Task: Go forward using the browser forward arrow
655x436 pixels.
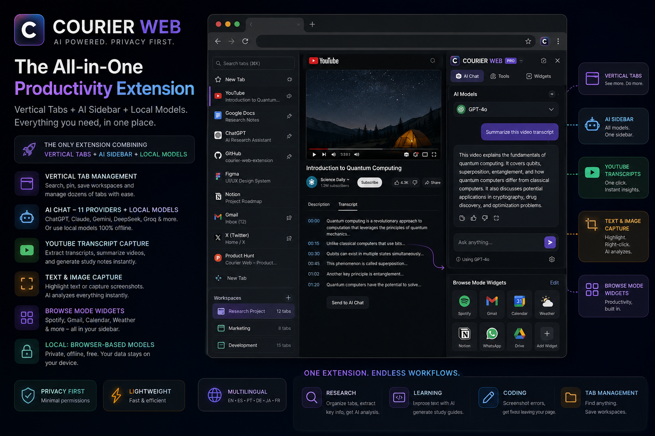Action: (232, 41)
